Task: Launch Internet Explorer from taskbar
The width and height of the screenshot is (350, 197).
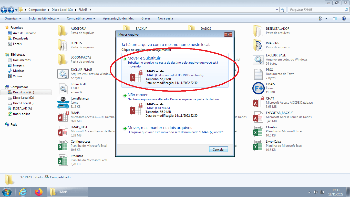Action: (23, 192)
